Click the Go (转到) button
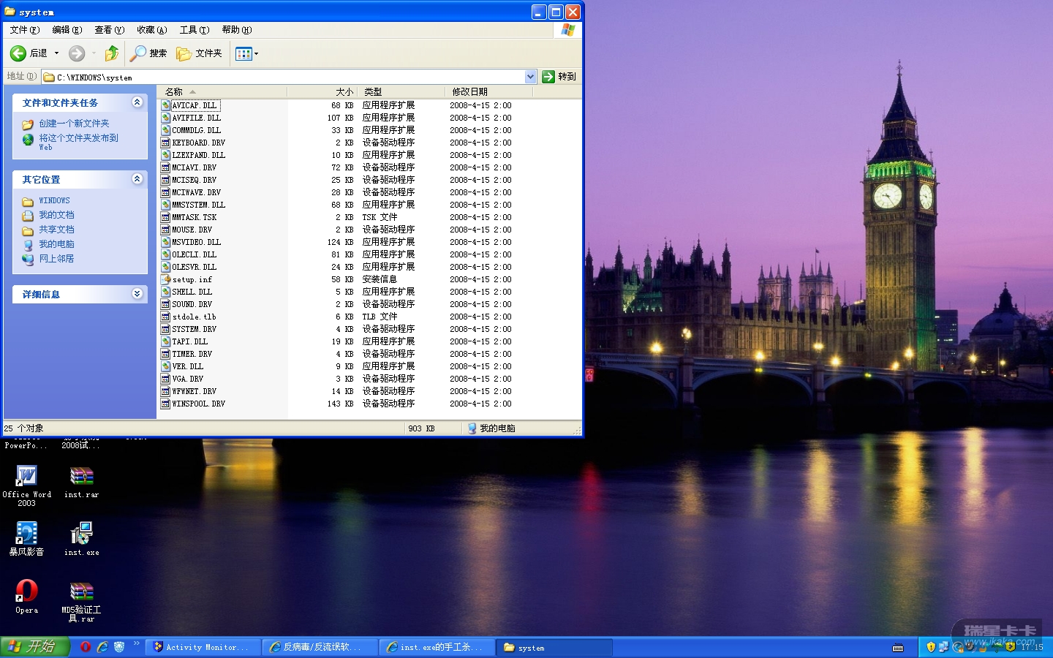Viewport: 1053px width, 658px height. [559, 77]
